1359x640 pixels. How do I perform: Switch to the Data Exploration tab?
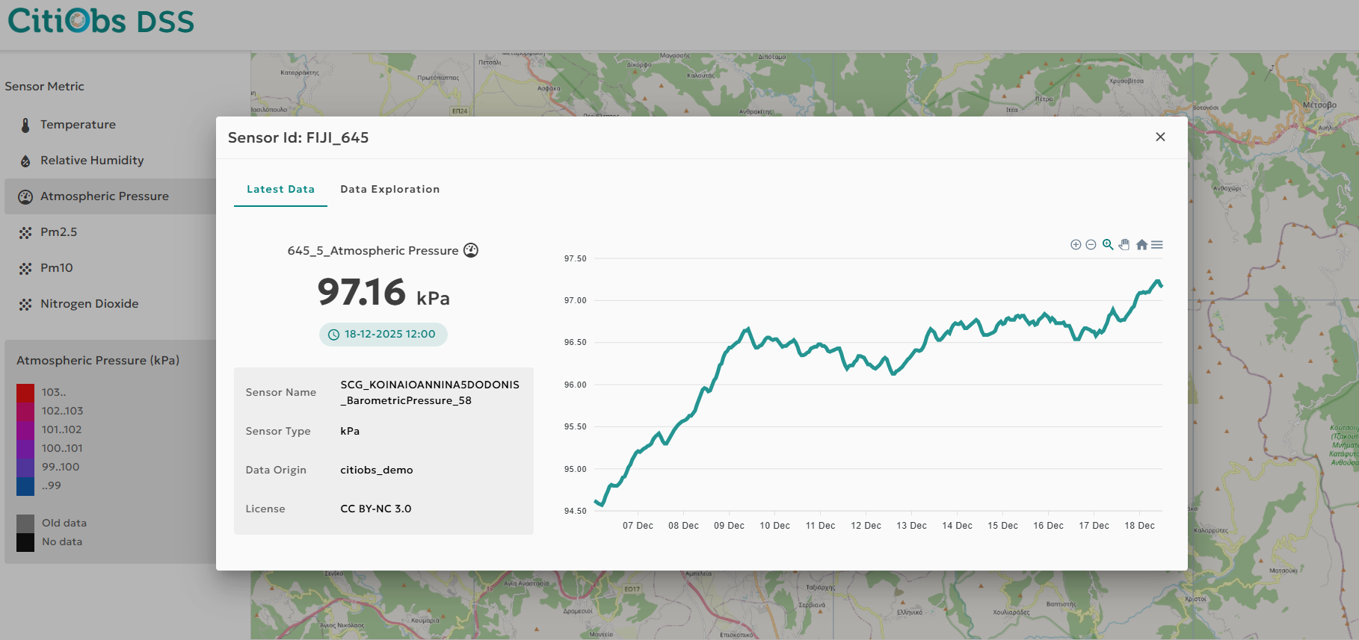pyautogui.click(x=389, y=189)
